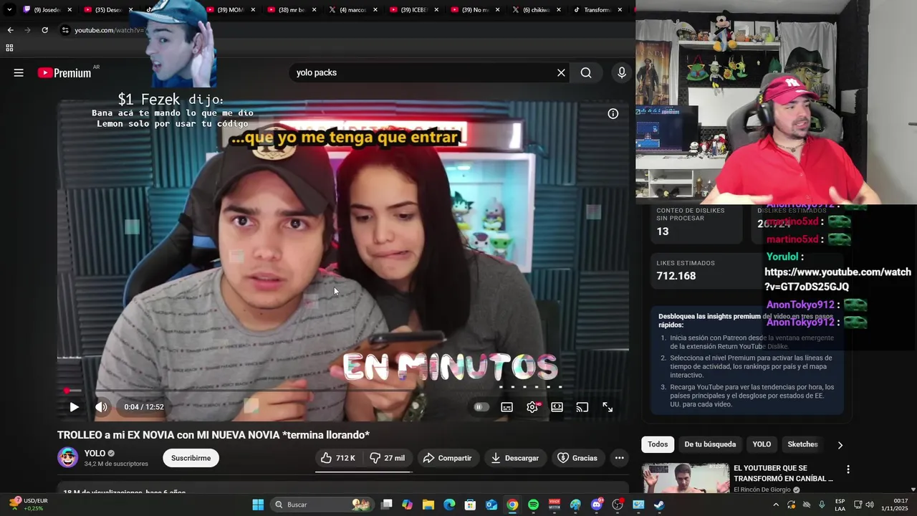Image resolution: width=917 pixels, height=516 pixels.
Task: Open Task View on the taskbar
Action: pyautogui.click(x=386, y=505)
